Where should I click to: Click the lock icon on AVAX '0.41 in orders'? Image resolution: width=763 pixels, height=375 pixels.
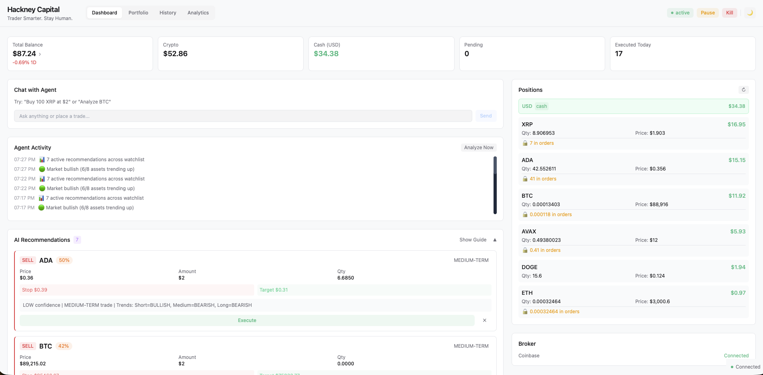[x=525, y=250]
